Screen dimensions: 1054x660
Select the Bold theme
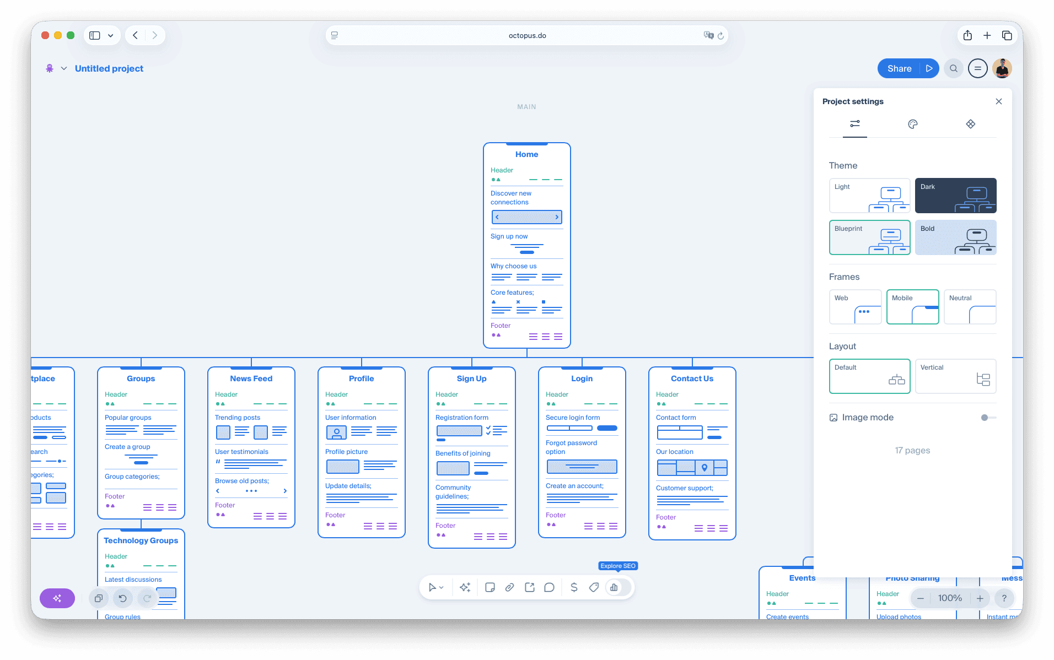coord(956,237)
